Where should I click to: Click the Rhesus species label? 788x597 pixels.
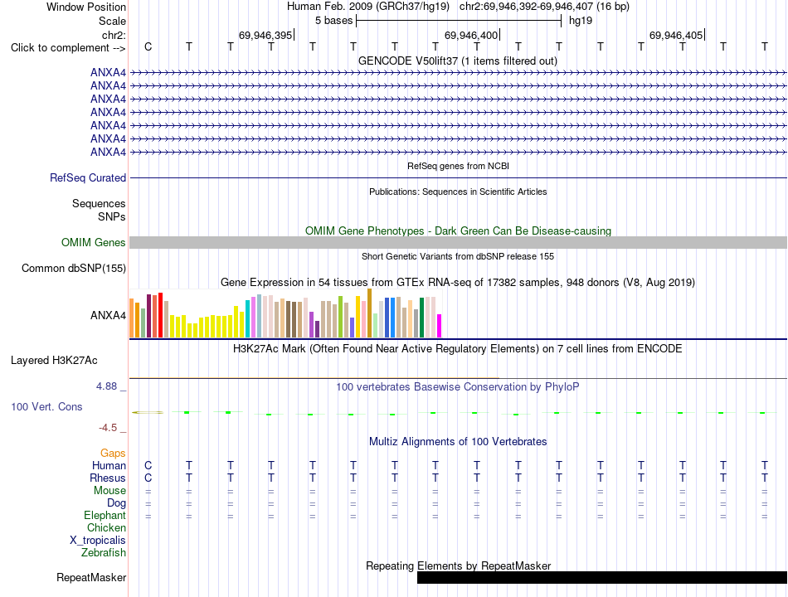tap(108, 478)
